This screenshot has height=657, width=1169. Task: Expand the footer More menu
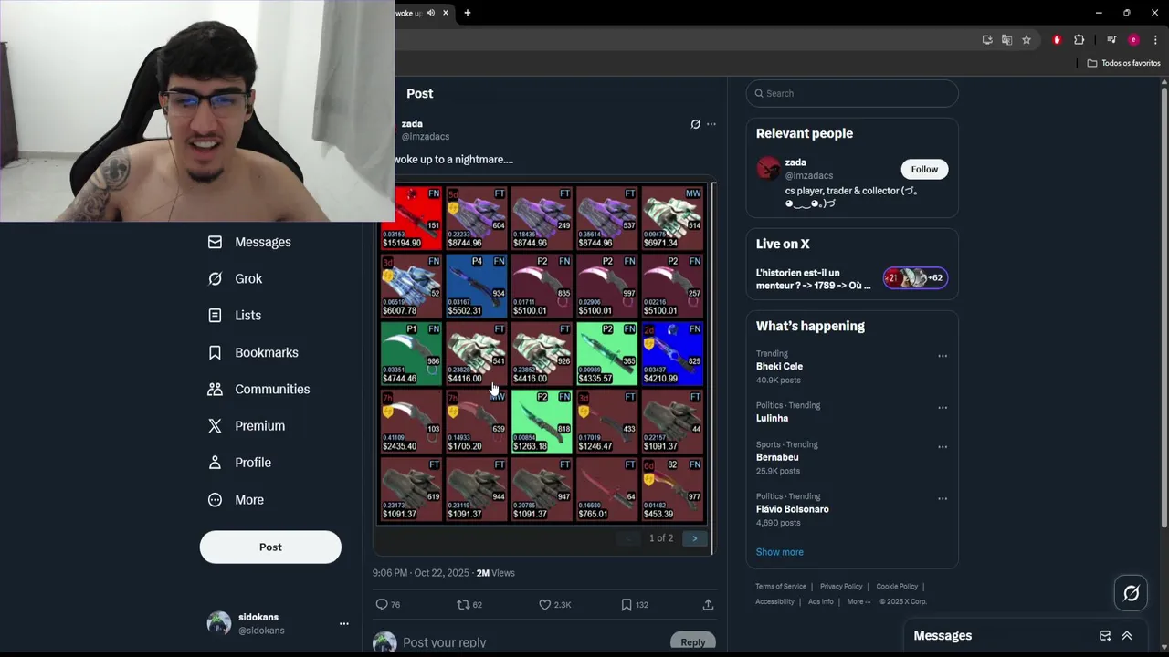(858, 601)
